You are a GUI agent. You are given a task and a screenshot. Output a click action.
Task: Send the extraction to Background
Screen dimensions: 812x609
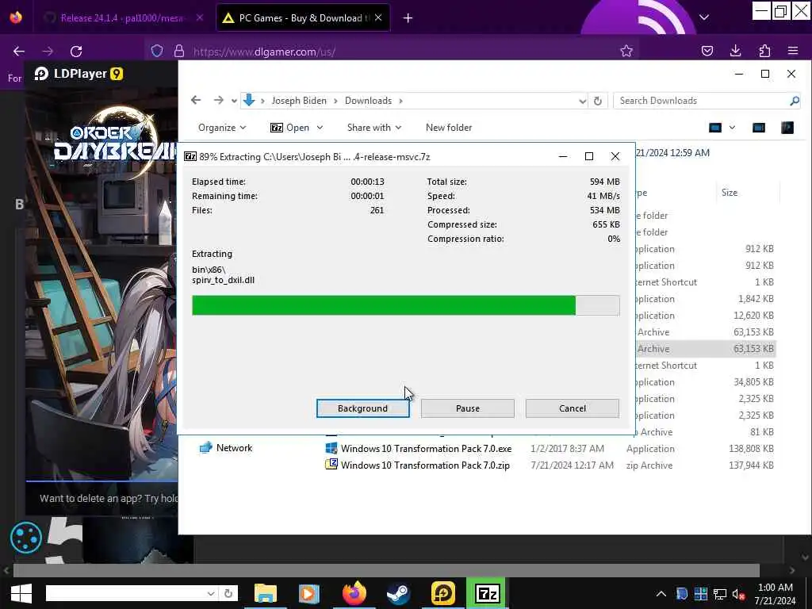pos(362,408)
